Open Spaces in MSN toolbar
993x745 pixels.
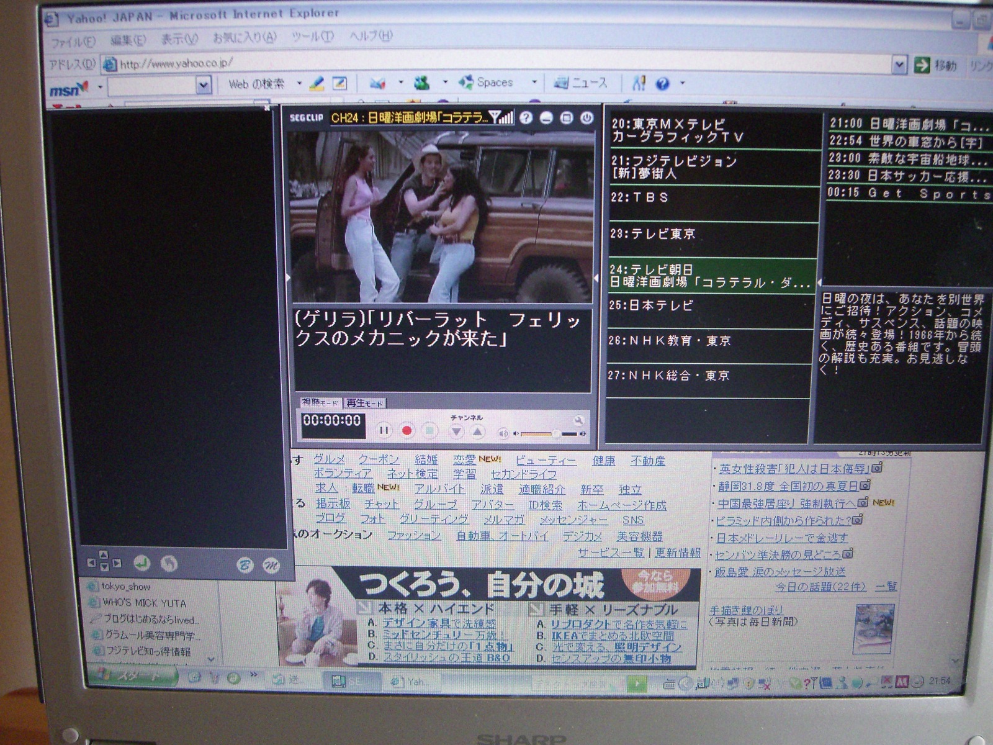[486, 82]
